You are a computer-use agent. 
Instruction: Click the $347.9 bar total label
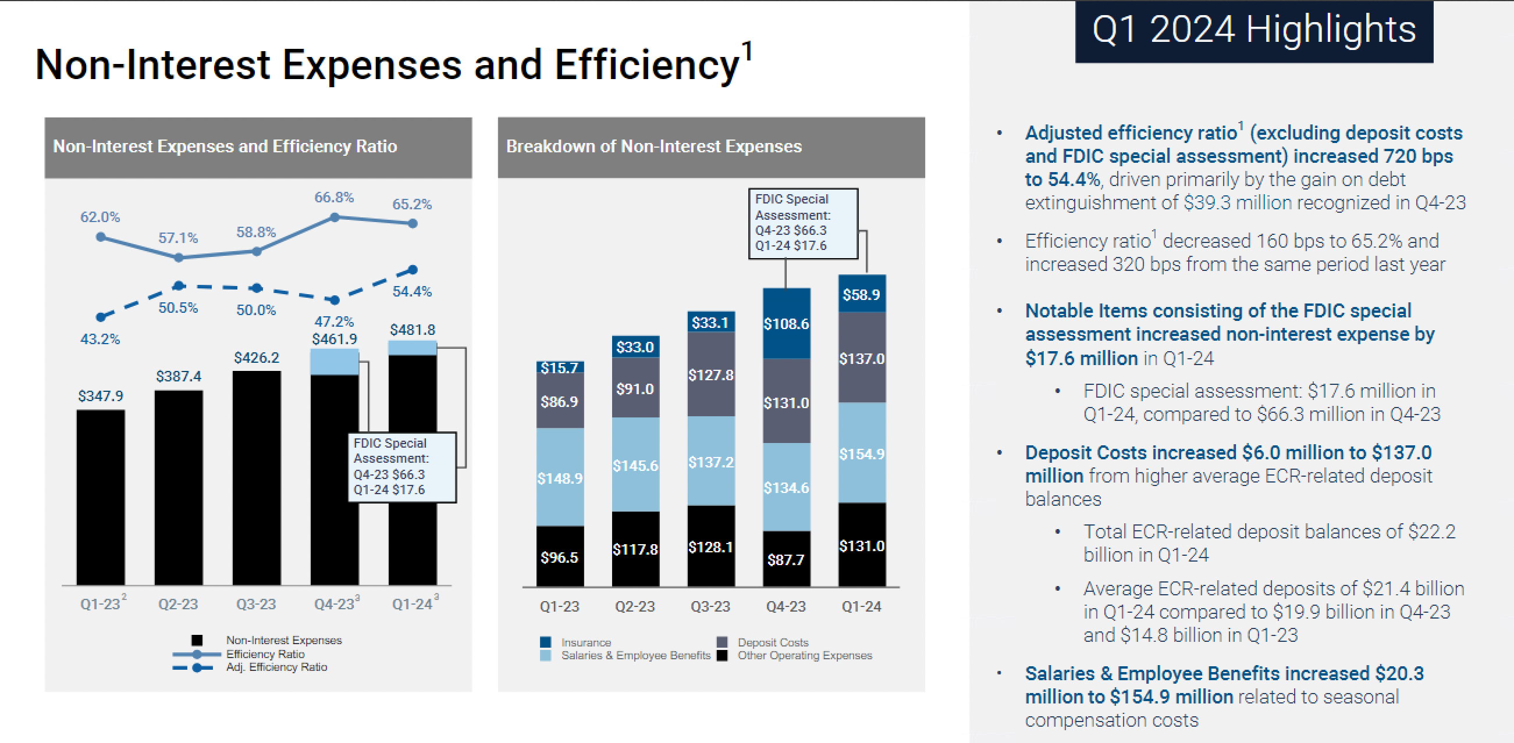coord(101,396)
